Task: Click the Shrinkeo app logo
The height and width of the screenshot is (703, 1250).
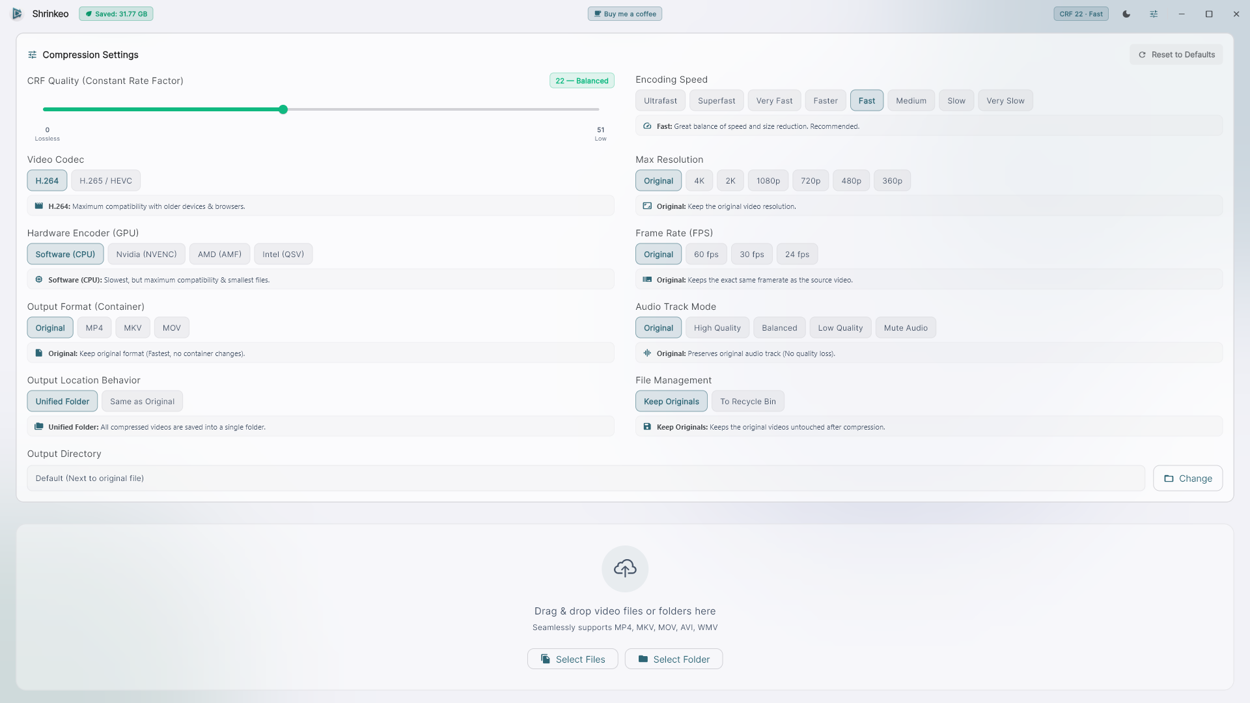Action: [x=18, y=14]
